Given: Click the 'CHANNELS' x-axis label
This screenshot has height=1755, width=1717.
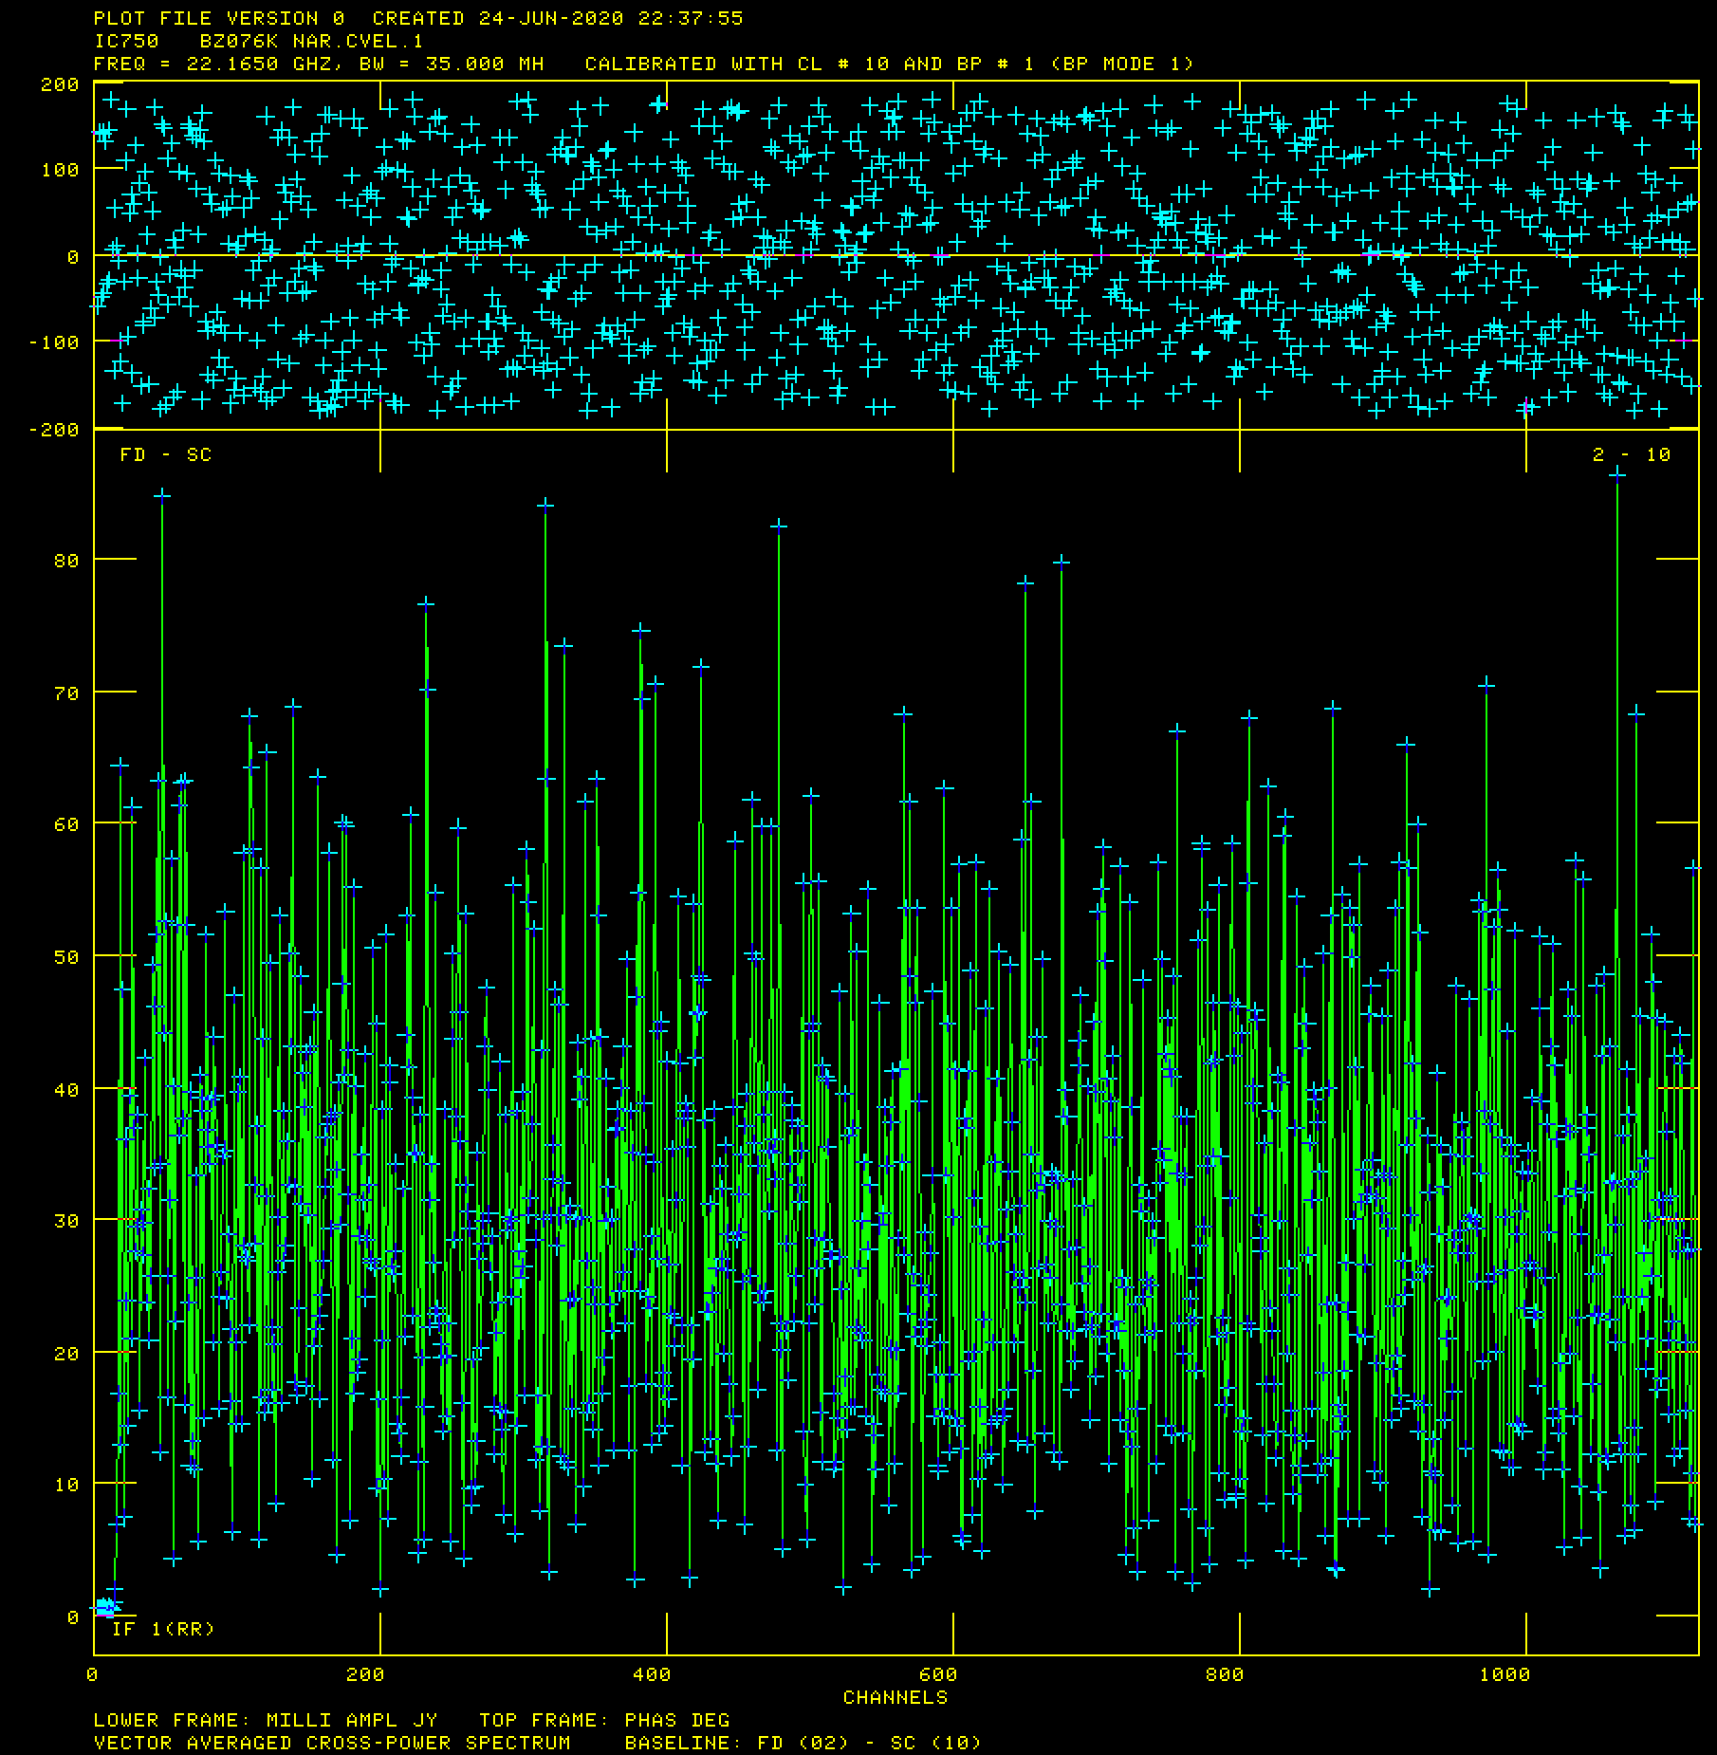Looking at the screenshot, I should [x=895, y=1697].
